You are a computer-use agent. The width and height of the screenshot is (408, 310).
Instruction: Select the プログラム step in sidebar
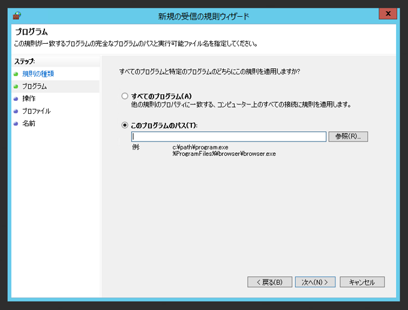(x=34, y=86)
